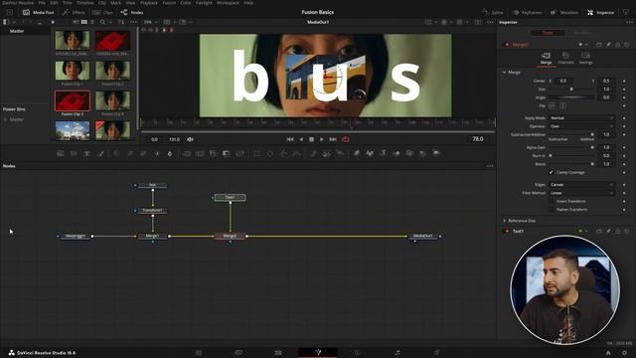Viewport: 636px width, 358px height.
Task: Add a Blur node from toolbar
Action: point(170,153)
